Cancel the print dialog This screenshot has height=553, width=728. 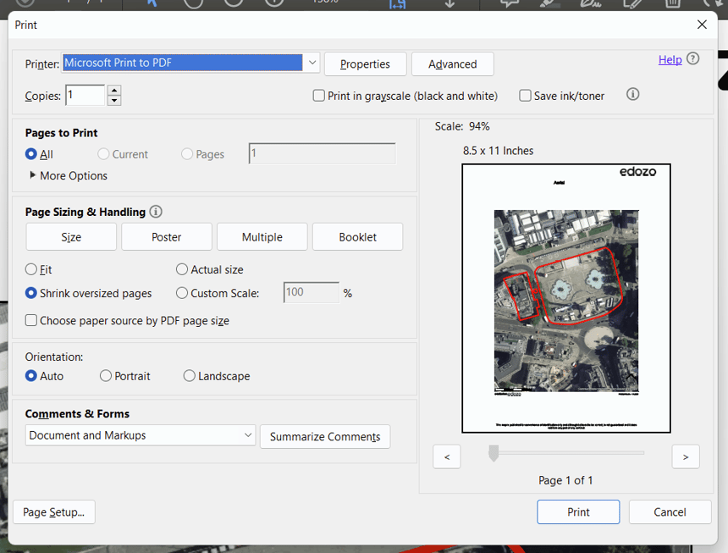click(x=670, y=512)
